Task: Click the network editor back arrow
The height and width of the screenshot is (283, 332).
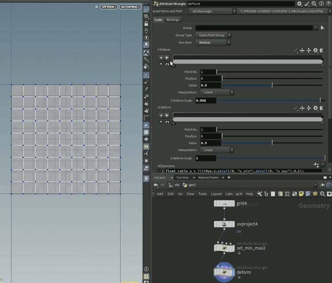Action: [x=156, y=185]
